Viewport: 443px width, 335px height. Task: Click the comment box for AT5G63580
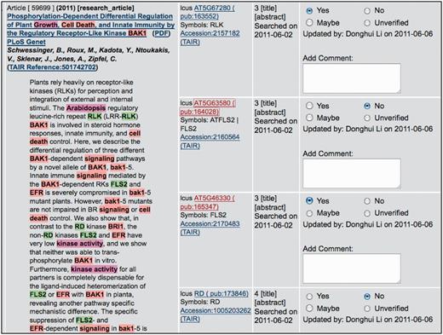coord(352,174)
